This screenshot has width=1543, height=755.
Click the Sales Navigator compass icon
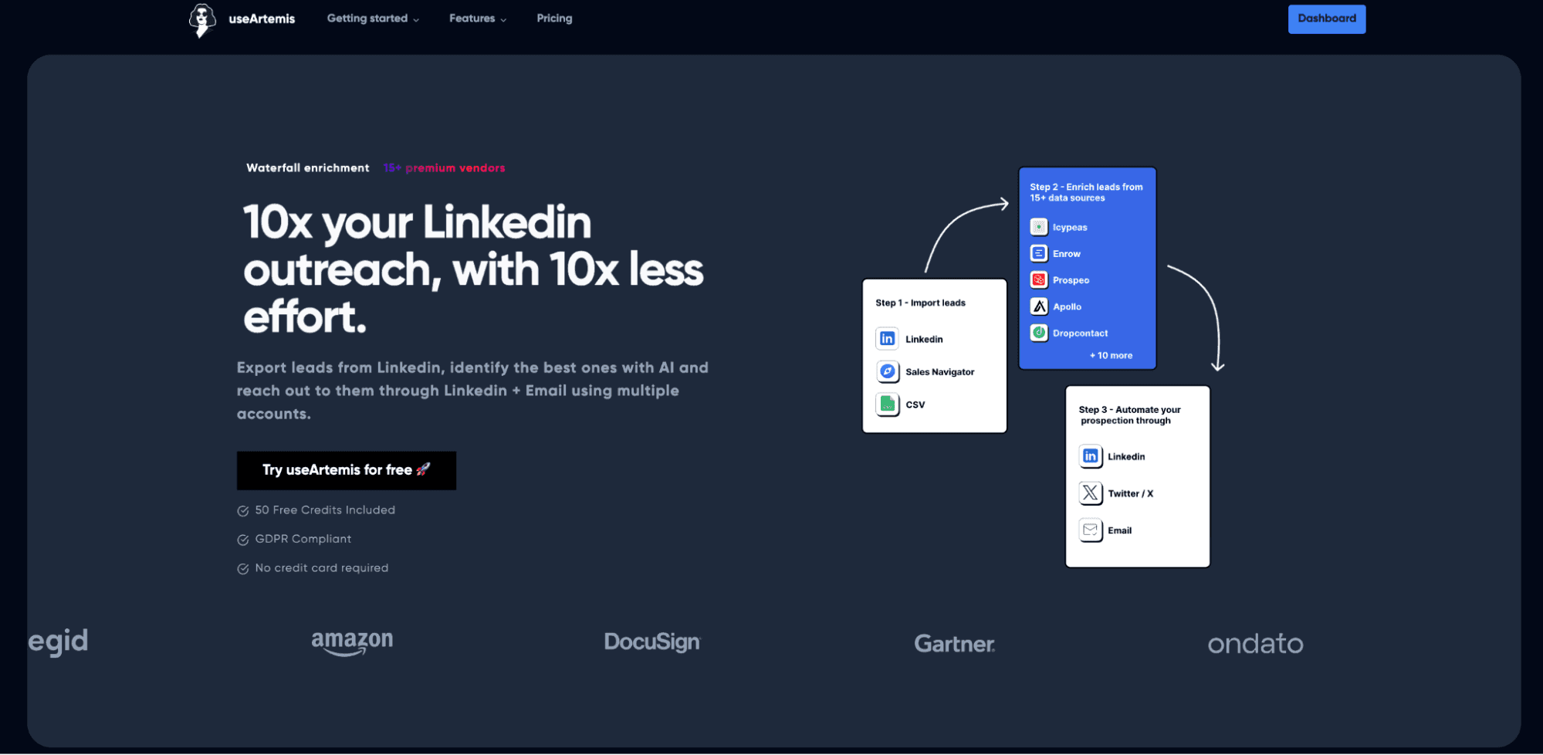(888, 371)
